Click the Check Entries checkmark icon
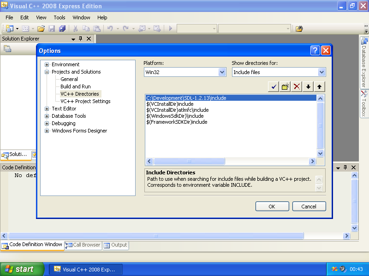Image resolution: width=369 pixels, height=276 pixels. pos(274,86)
